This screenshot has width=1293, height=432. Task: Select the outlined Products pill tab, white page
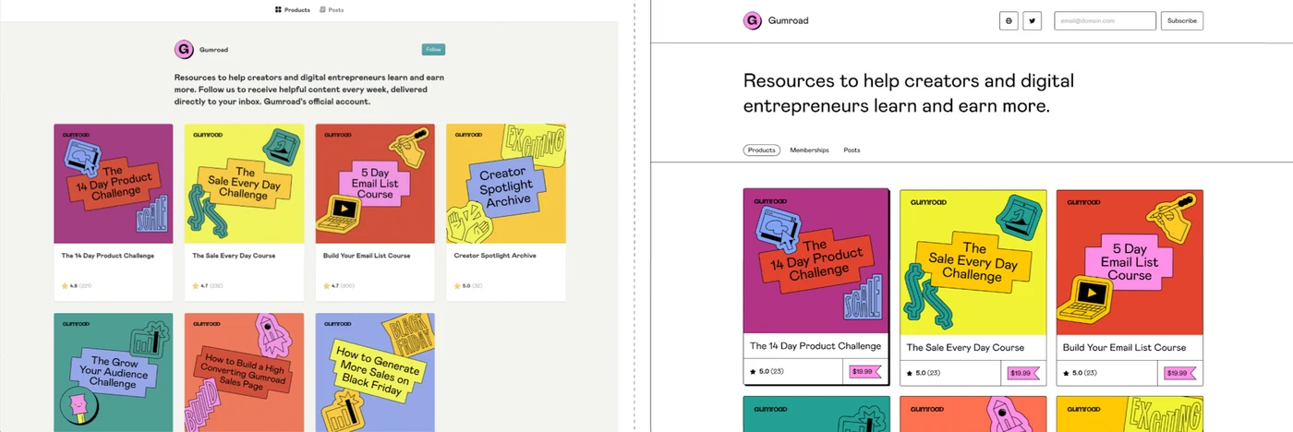(762, 150)
